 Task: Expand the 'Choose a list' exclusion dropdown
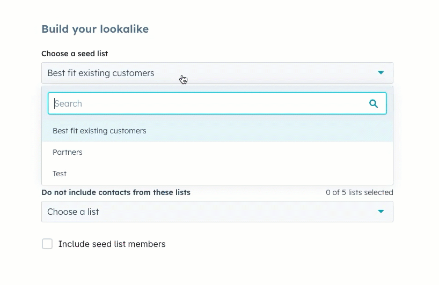217,212
